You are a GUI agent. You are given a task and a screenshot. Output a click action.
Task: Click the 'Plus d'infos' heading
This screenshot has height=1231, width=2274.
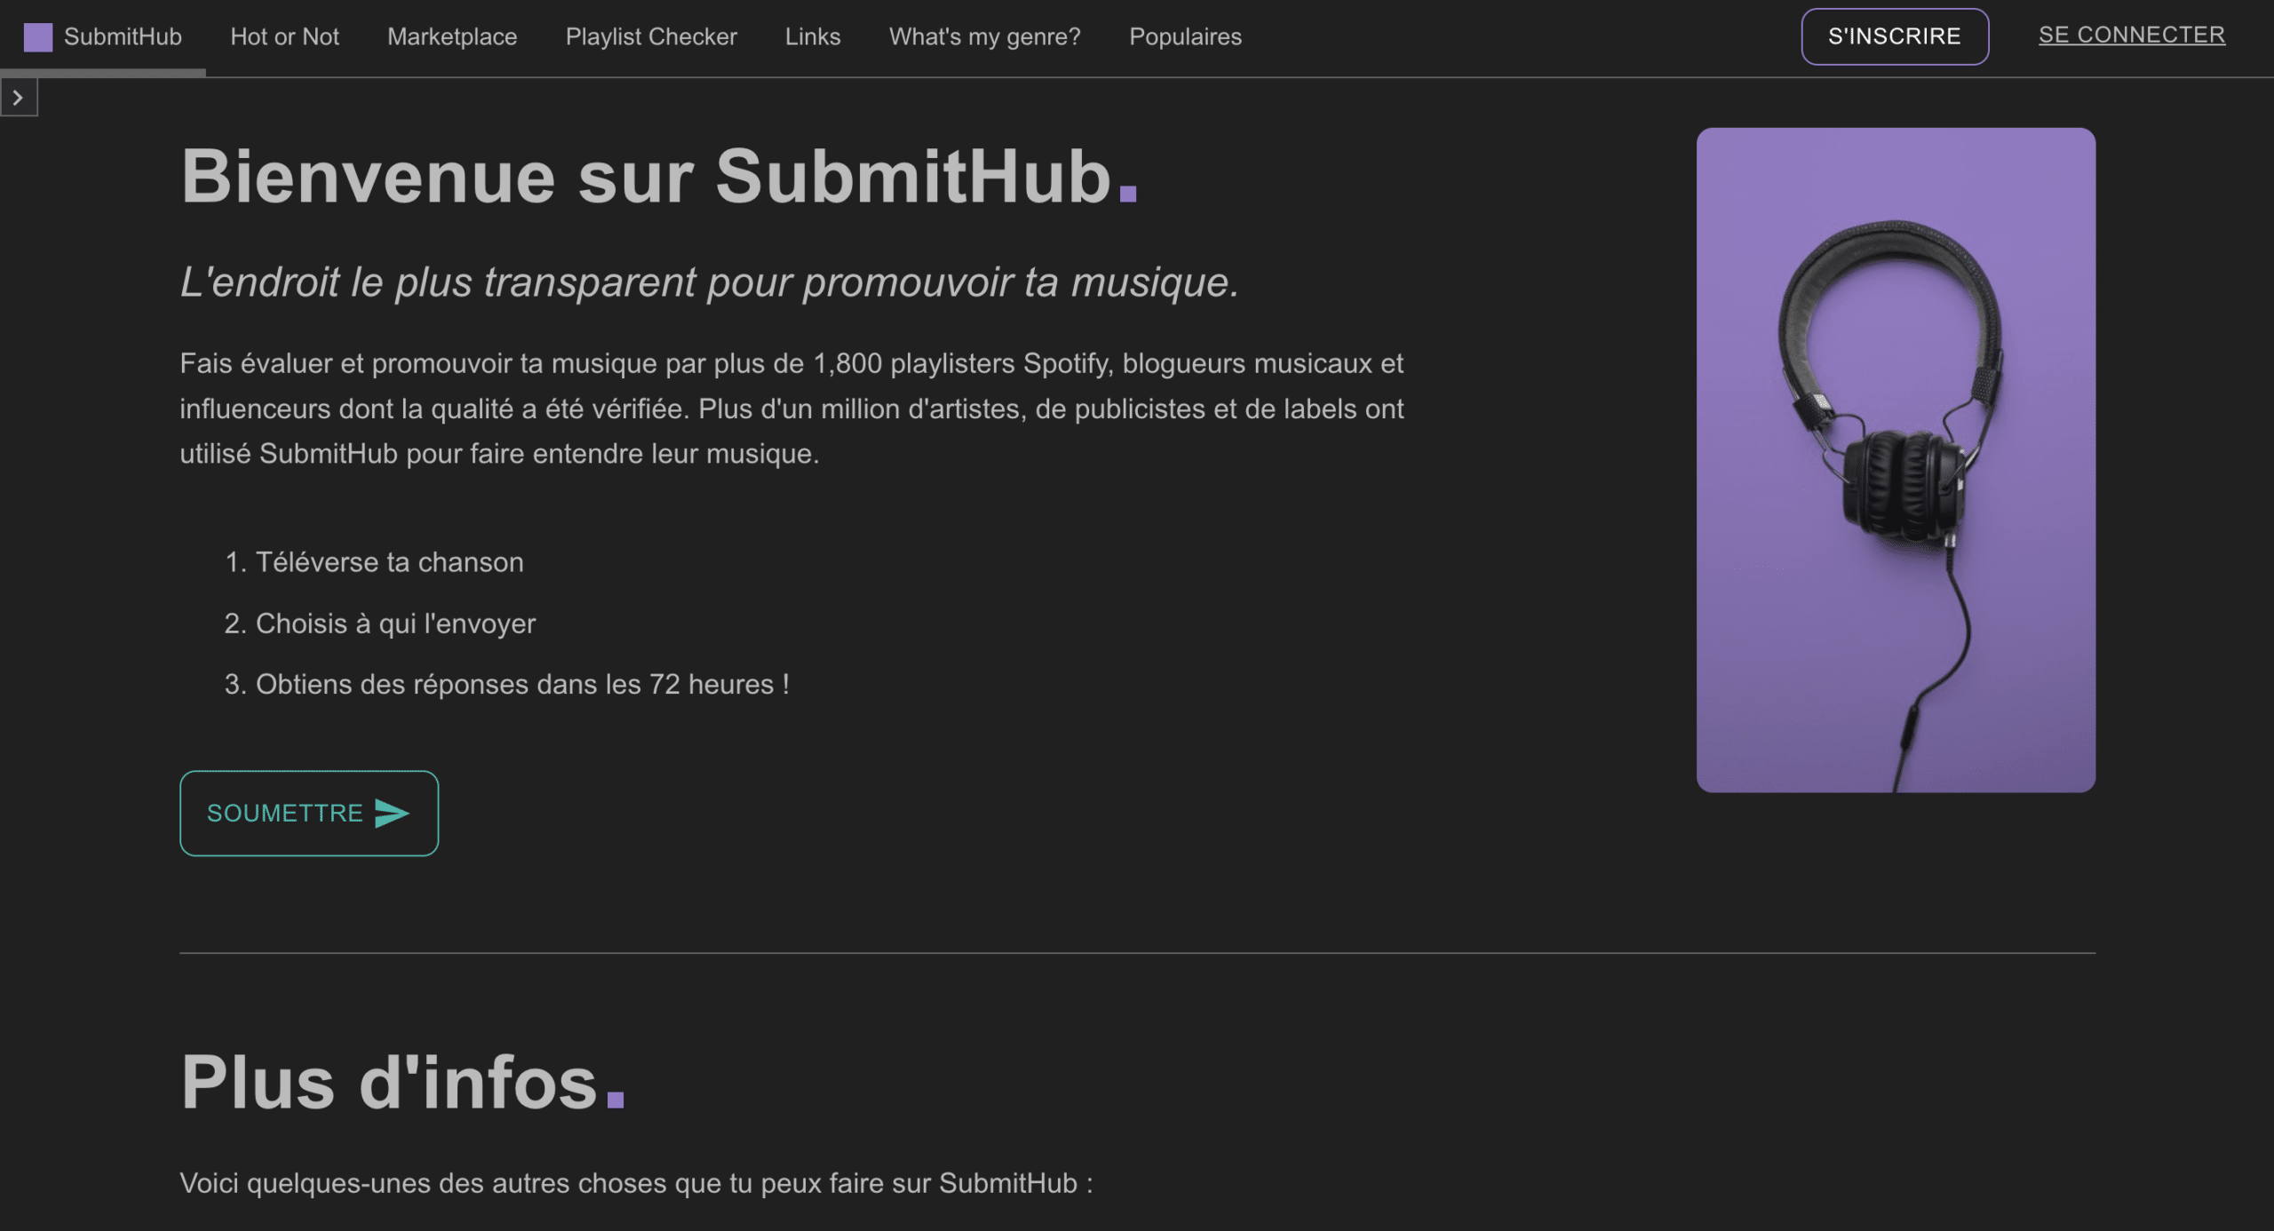[403, 1083]
